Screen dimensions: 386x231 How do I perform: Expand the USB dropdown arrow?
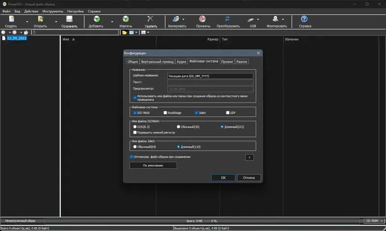(258, 19)
